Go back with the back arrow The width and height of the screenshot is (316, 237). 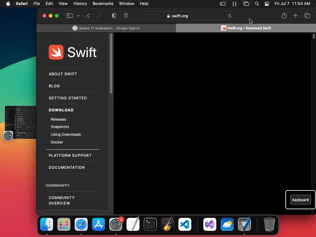[x=88, y=16]
